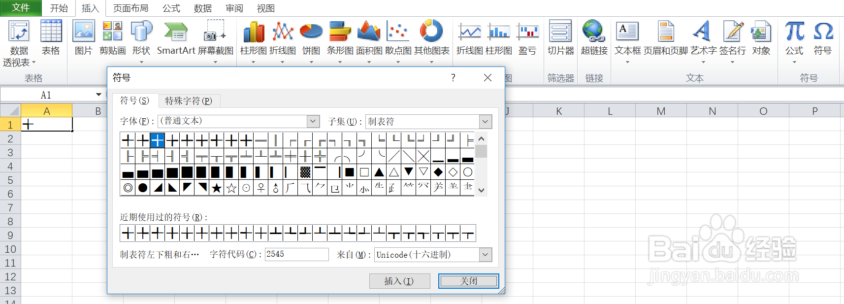Select the black star ★ symbol
The width and height of the screenshot is (844, 304).
pos(217,188)
